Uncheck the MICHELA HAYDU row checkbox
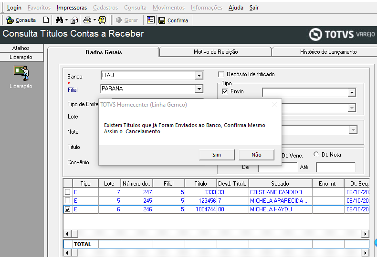The width and height of the screenshot is (377, 257). [x=68, y=209]
